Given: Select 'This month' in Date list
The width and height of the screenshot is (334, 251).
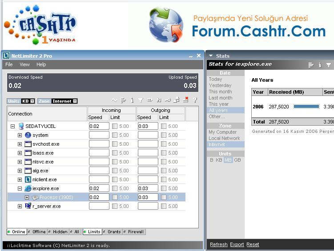Looking at the screenshot, I should 220,92.
